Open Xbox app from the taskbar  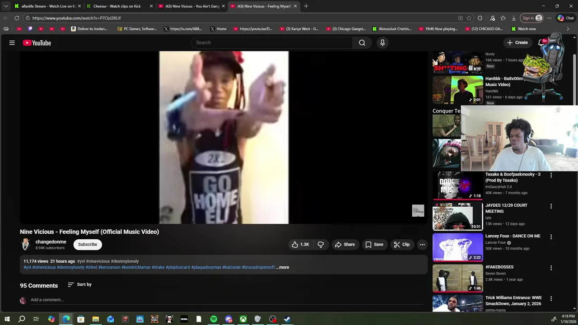click(243, 319)
